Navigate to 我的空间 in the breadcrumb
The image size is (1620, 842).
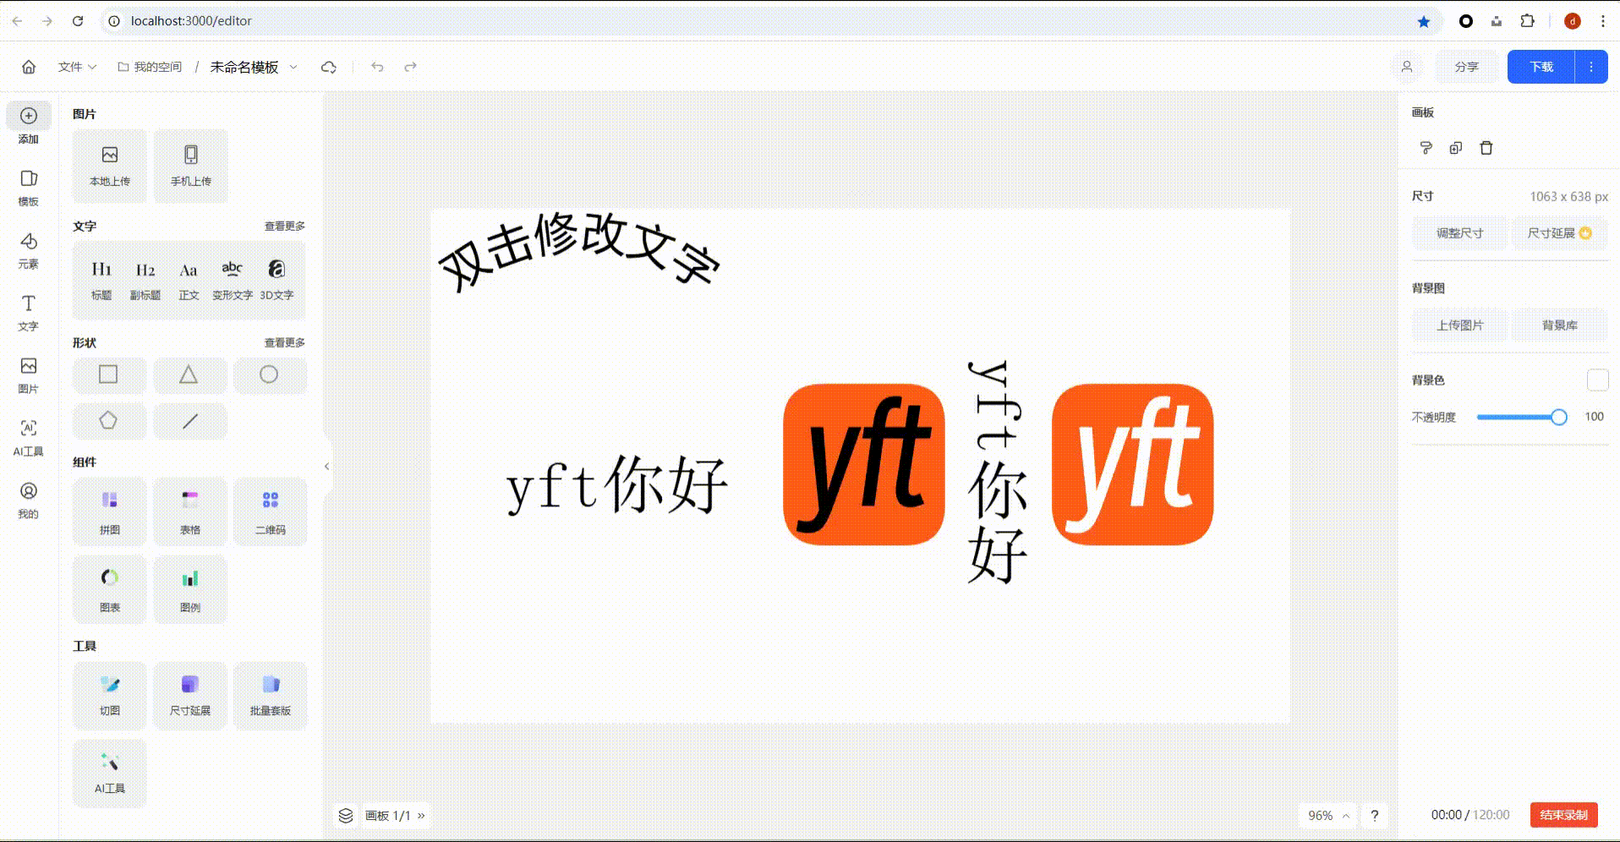pyautogui.click(x=156, y=67)
